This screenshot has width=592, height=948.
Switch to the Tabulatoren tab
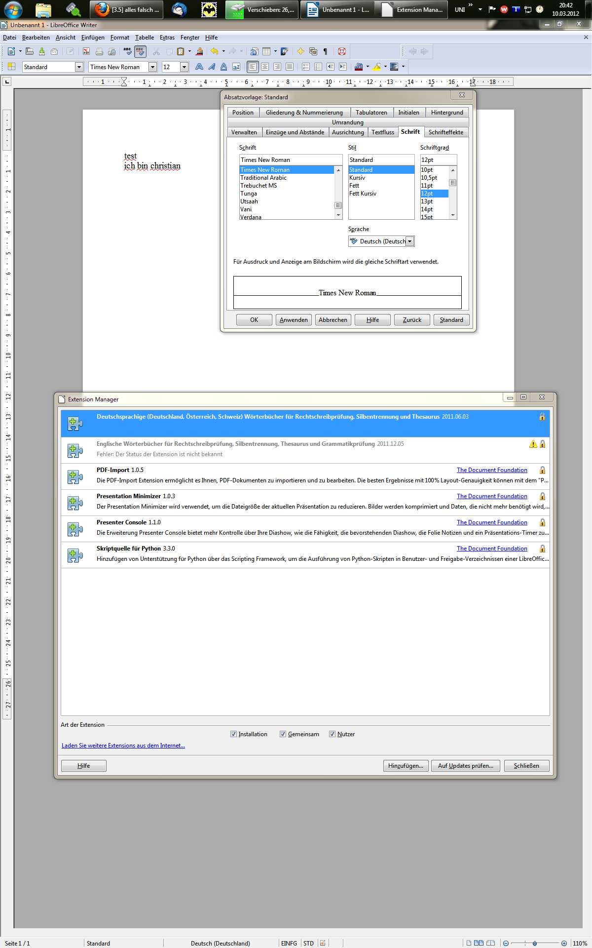(371, 113)
